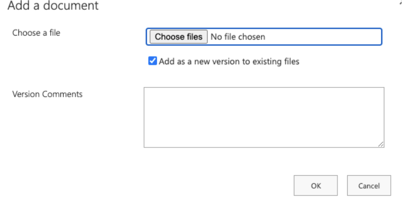The image size is (402, 201).
Task: Click blank area of focused file input box
Action: (x=323, y=37)
